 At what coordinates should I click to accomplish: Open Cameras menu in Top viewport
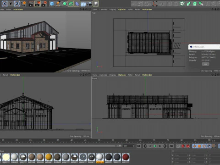click(x=103, y=10)
